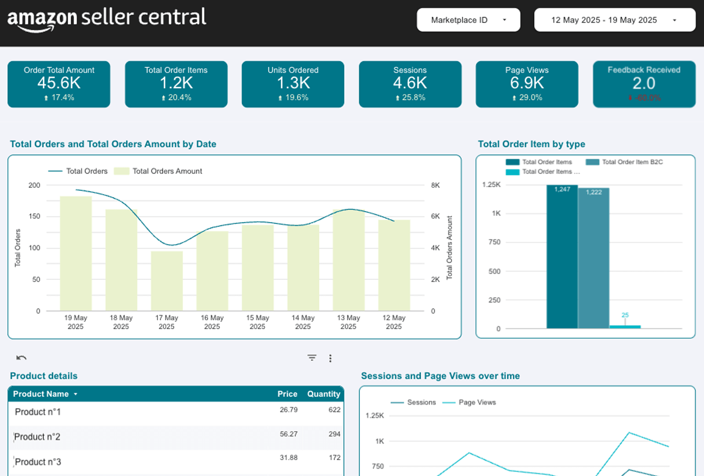Click the small bar labeled 25
The image size is (704, 476).
click(x=625, y=327)
